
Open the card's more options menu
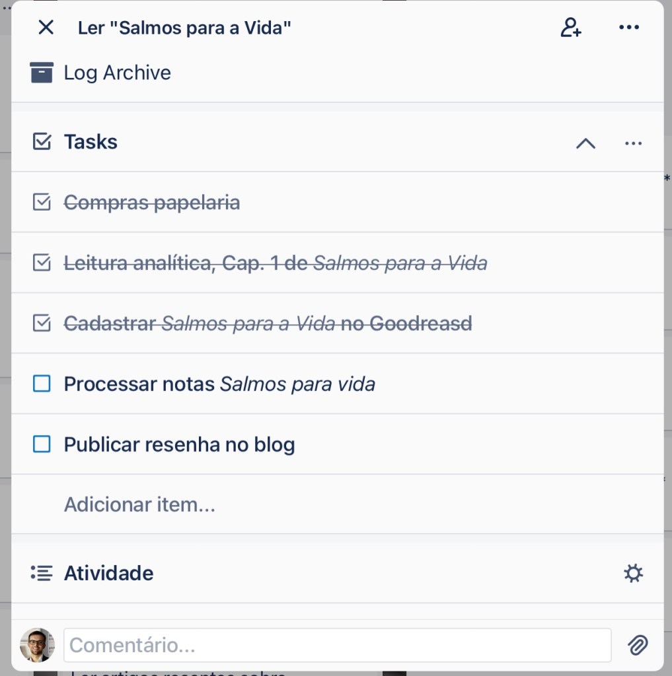click(x=628, y=28)
